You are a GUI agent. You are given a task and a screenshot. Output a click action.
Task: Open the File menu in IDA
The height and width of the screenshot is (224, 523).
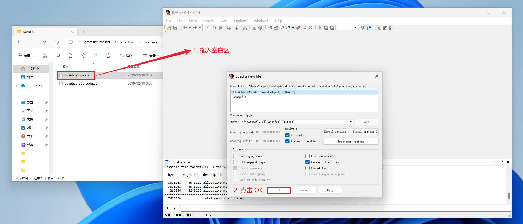[x=169, y=21]
